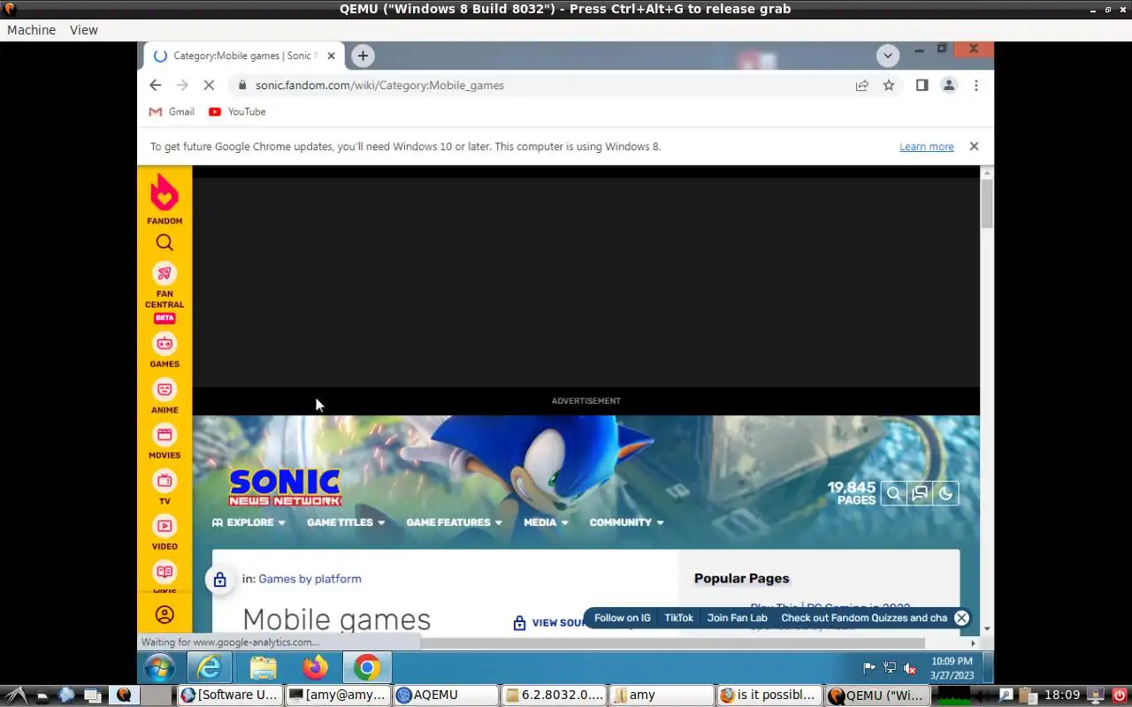Open the TikTok link
This screenshot has width=1132, height=707.
(678, 618)
